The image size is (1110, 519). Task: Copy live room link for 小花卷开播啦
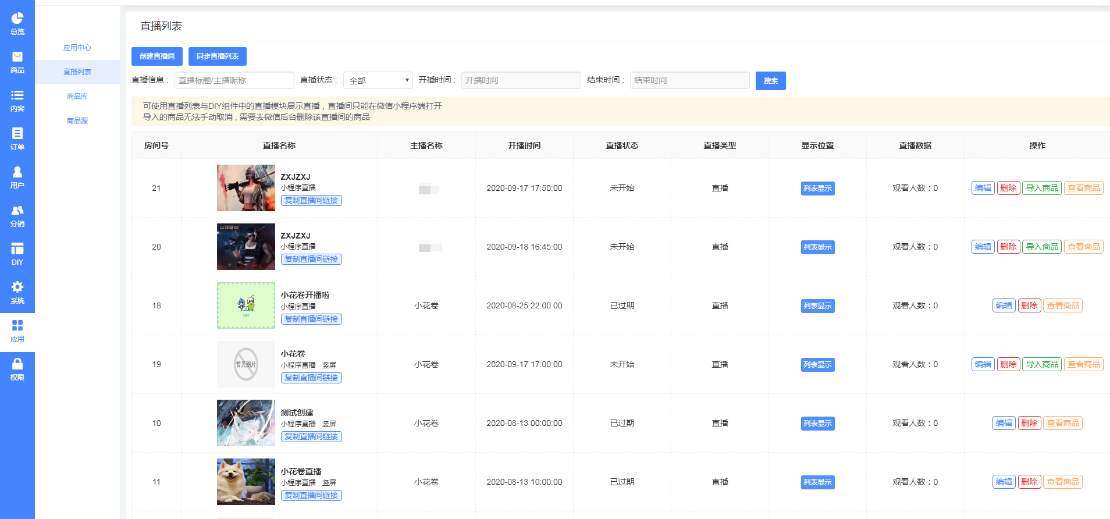point(311,319)
